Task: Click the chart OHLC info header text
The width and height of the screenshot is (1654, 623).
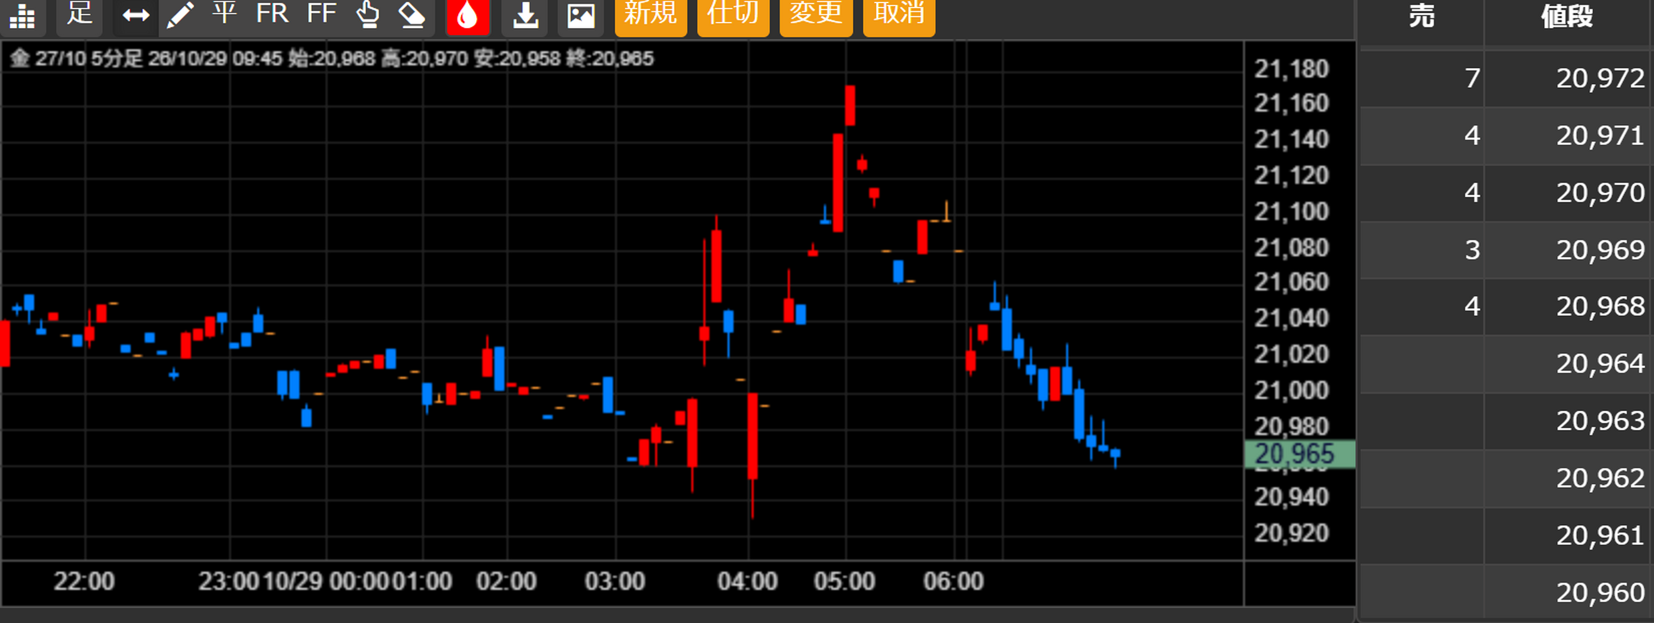Action: tap(332, 59)
